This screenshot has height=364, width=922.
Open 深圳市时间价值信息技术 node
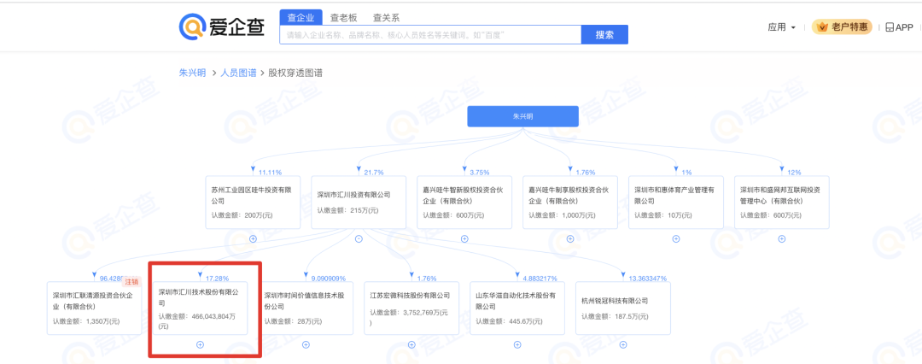pos(306,308)
